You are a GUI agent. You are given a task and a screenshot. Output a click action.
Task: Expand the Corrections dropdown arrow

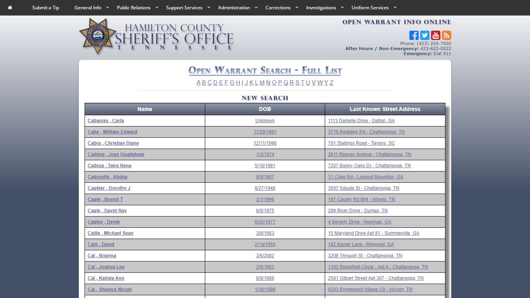(297, 7)
